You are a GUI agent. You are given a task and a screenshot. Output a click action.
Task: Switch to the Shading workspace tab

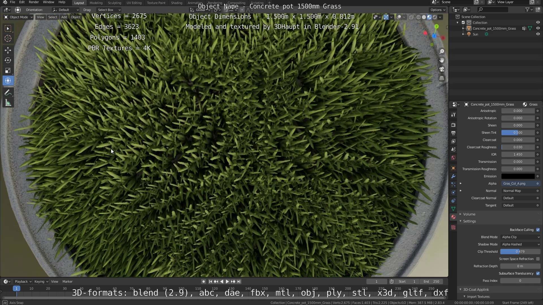click(x=176, y=3)
